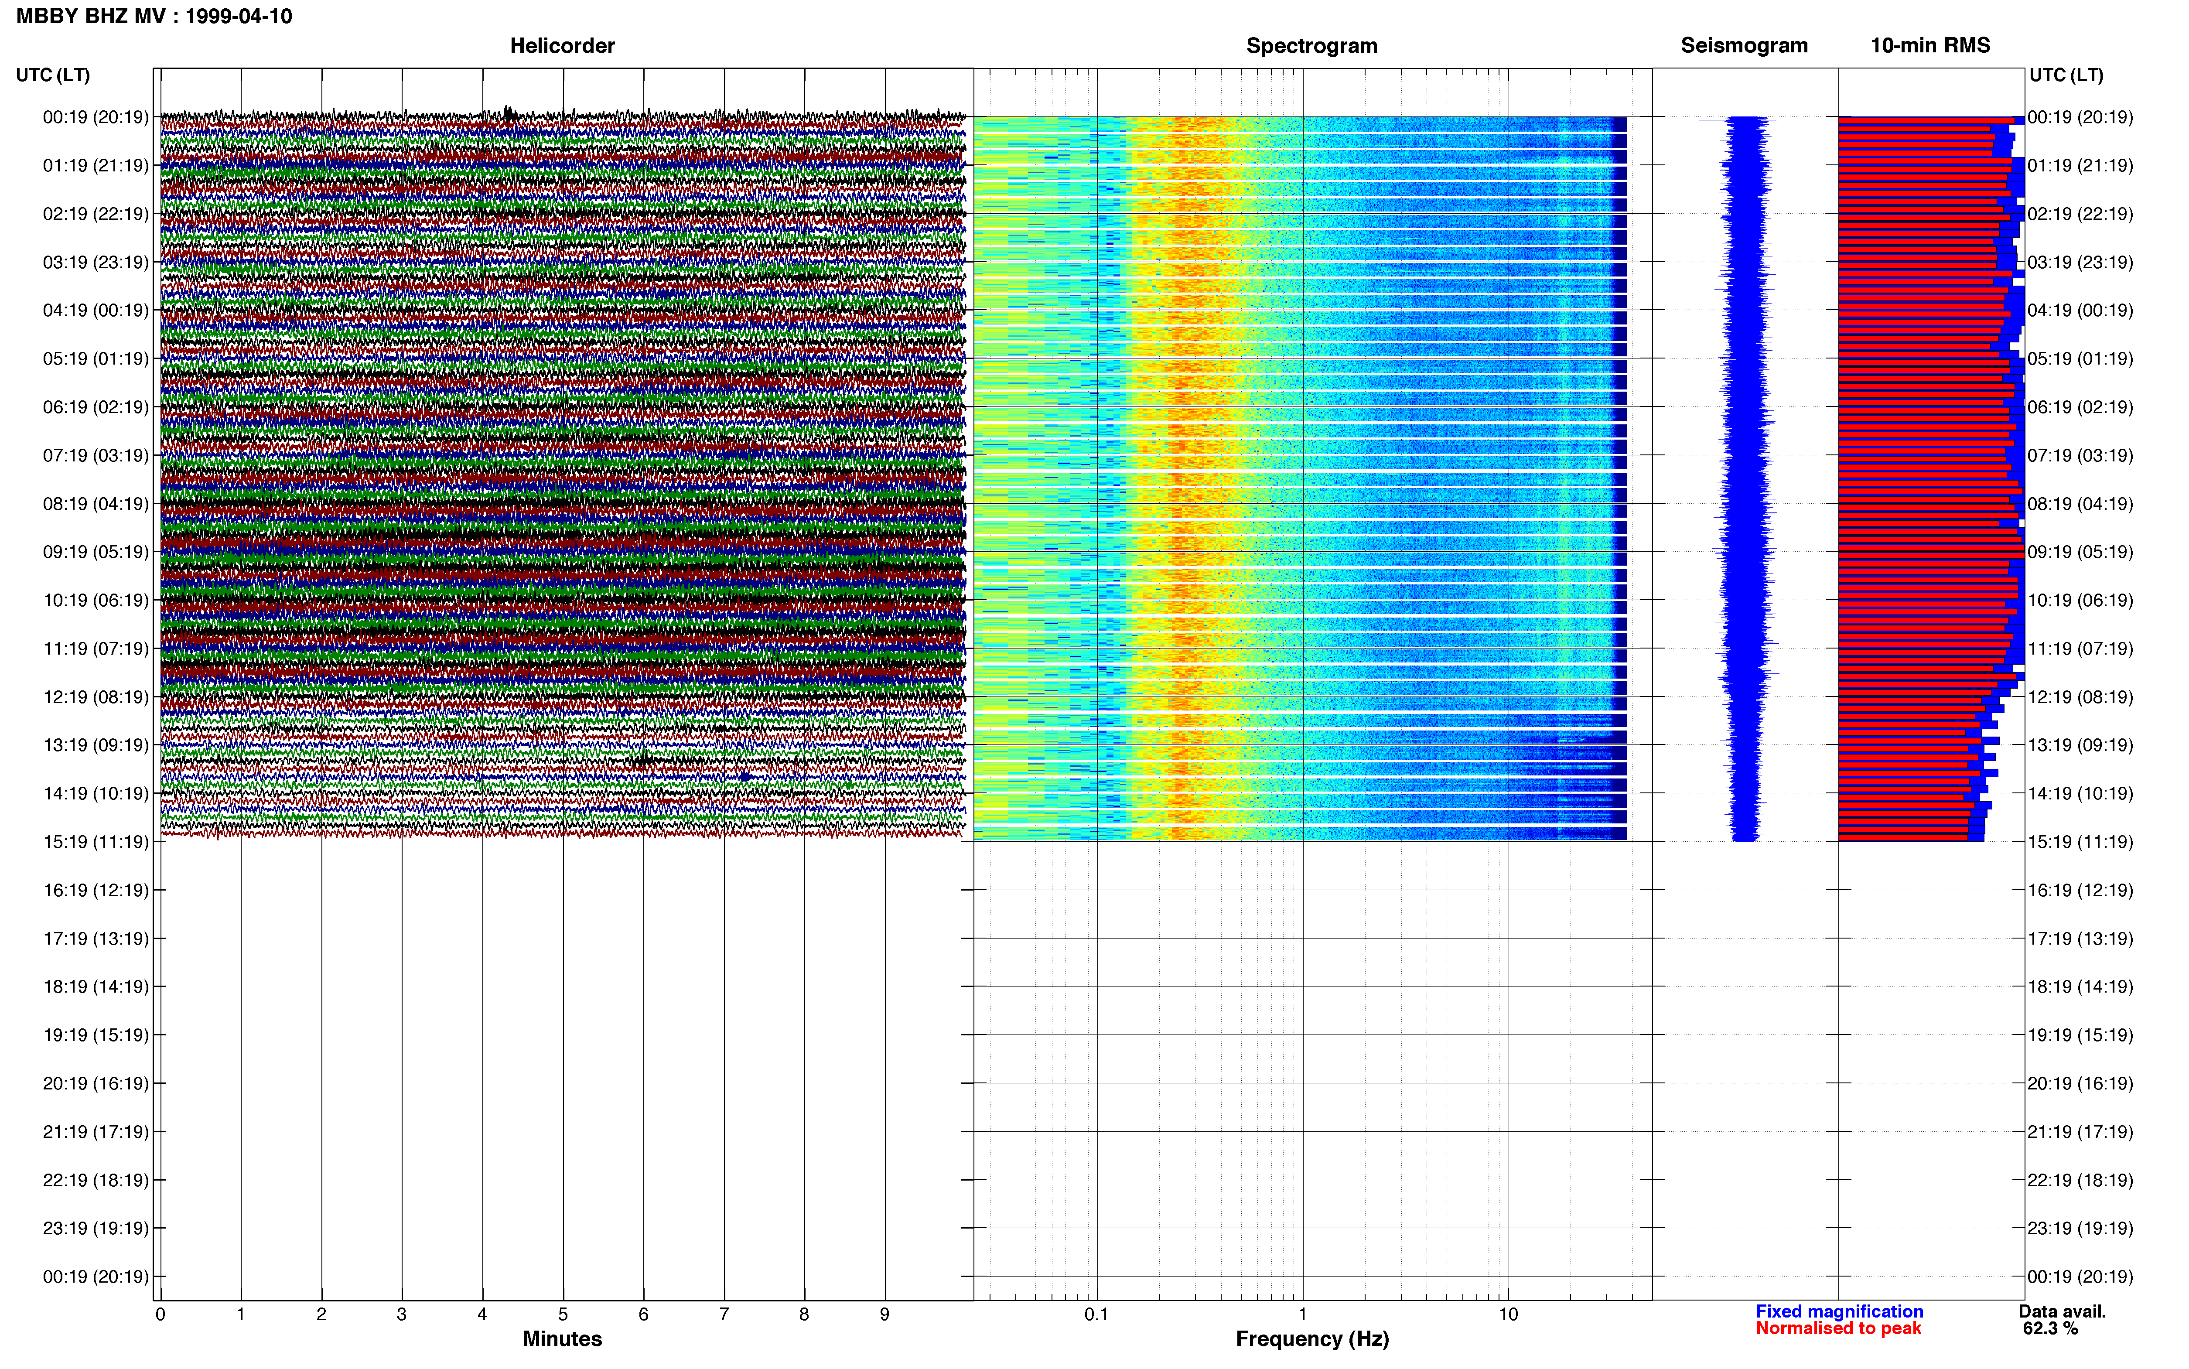Click the Helicorder panel heading
This screenshot has height=1369, width=2189.
coord(562,45)
